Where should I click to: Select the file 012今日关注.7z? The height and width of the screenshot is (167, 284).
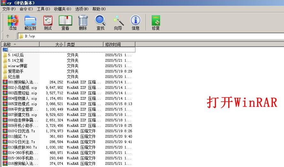point(21,142)
